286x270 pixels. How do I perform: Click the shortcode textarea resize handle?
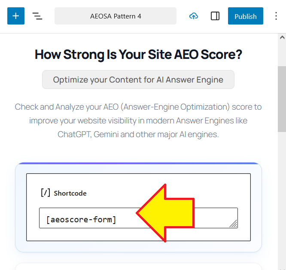(x=233, y=224)
